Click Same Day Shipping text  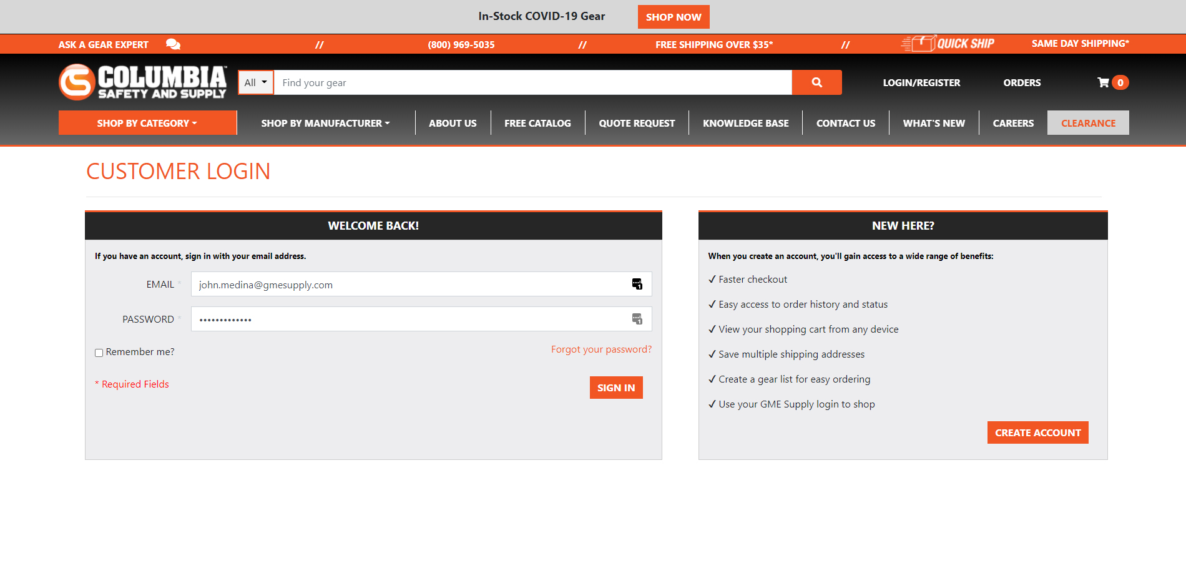pos(1080,43)
